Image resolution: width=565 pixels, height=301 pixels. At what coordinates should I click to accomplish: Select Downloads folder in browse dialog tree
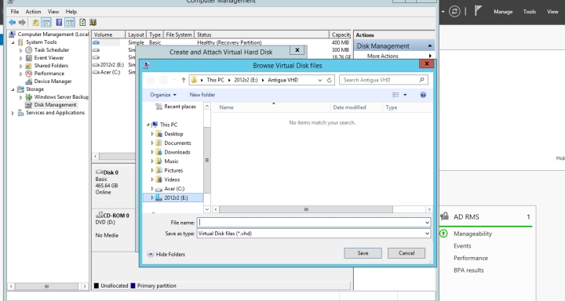(x=177, y=152)
